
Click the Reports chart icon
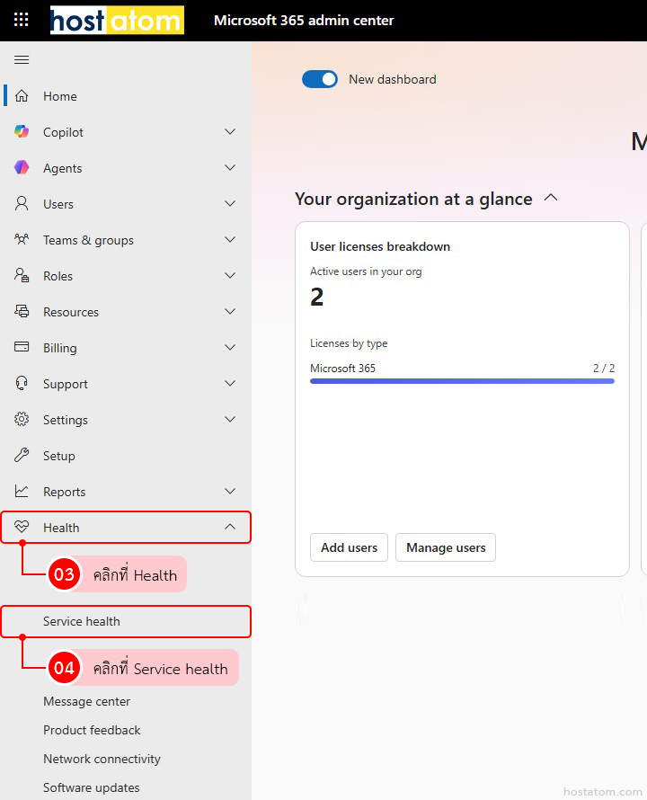click(22, 491)
